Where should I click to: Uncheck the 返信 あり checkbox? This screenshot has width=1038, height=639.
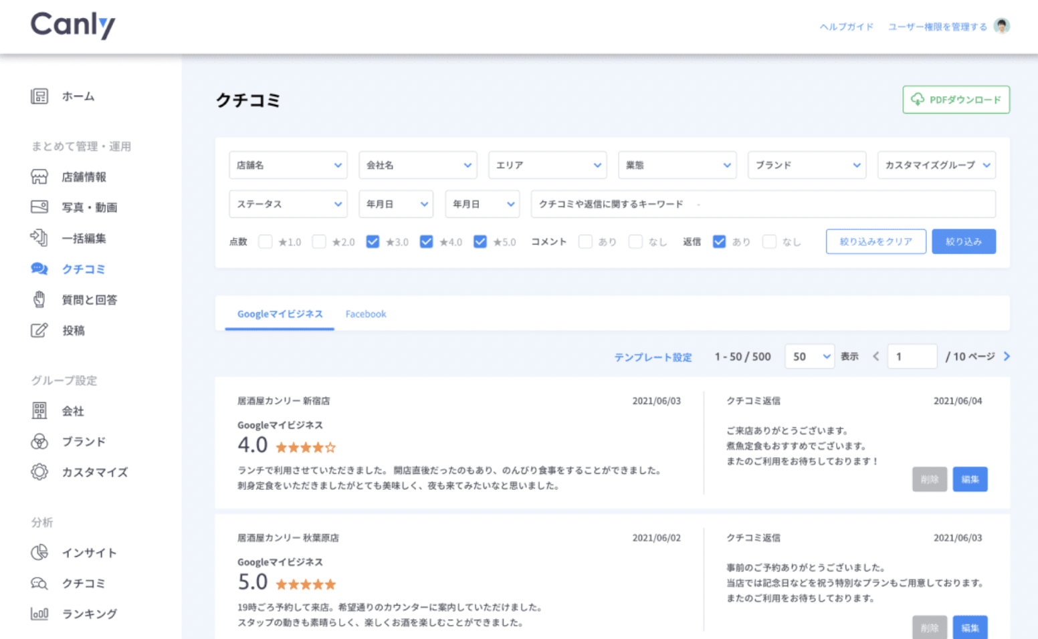click(x=720, y=242)
